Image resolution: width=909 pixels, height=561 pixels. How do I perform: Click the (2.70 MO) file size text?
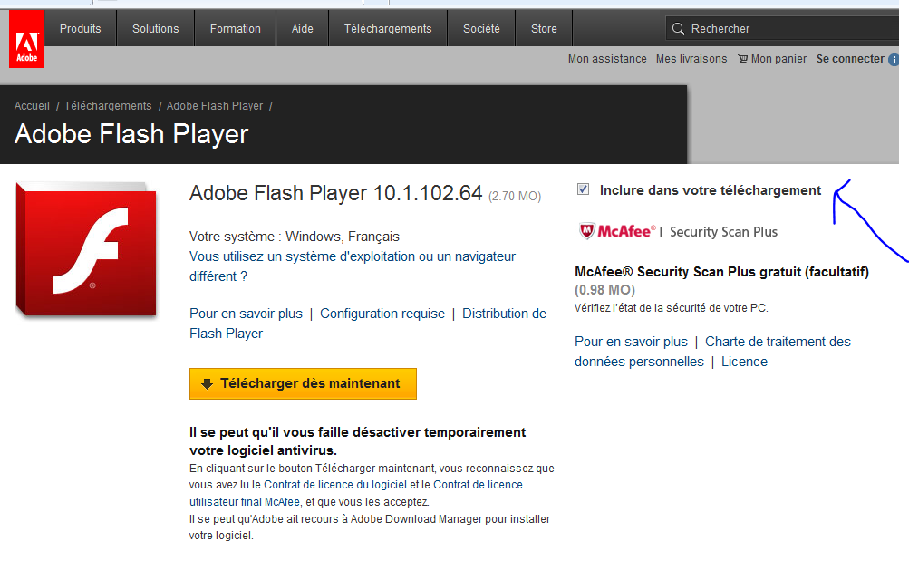[515, 196]
